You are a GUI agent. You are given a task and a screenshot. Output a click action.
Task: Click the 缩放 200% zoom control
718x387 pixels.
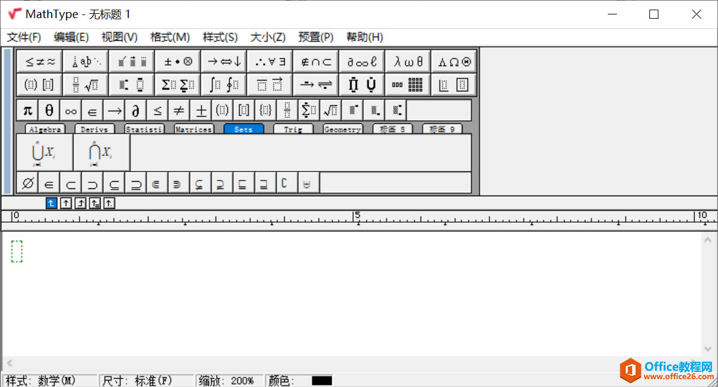click(x=229, y=380)
